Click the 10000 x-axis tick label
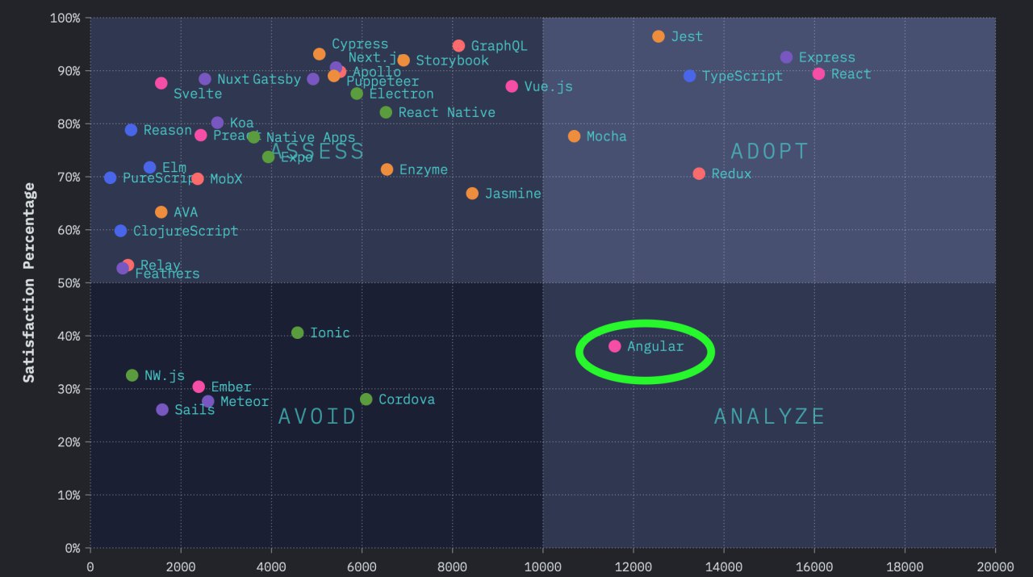The width and height of the screenshot is (1033, 577). [x=542, y=567]
